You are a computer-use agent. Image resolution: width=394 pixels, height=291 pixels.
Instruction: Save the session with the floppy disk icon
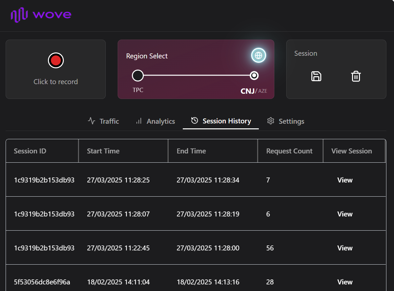point(316,76)
